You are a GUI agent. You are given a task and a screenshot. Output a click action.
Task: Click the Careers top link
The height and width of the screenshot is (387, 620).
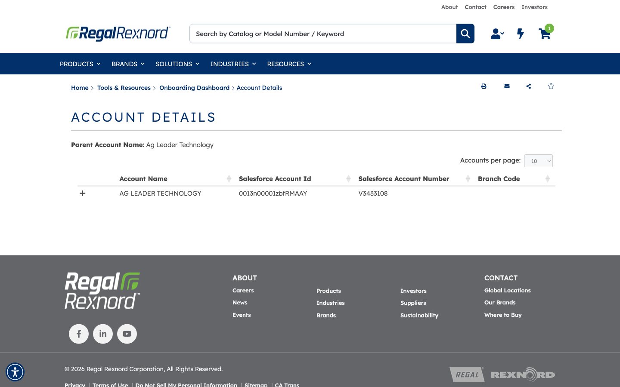click(x=504, y=7)
